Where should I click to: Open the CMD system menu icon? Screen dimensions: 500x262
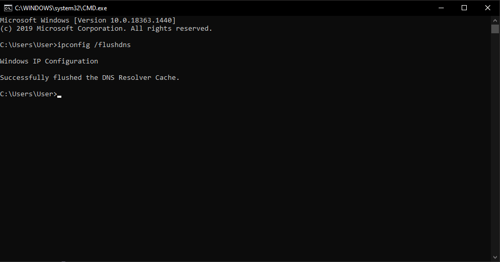[8, 8]
